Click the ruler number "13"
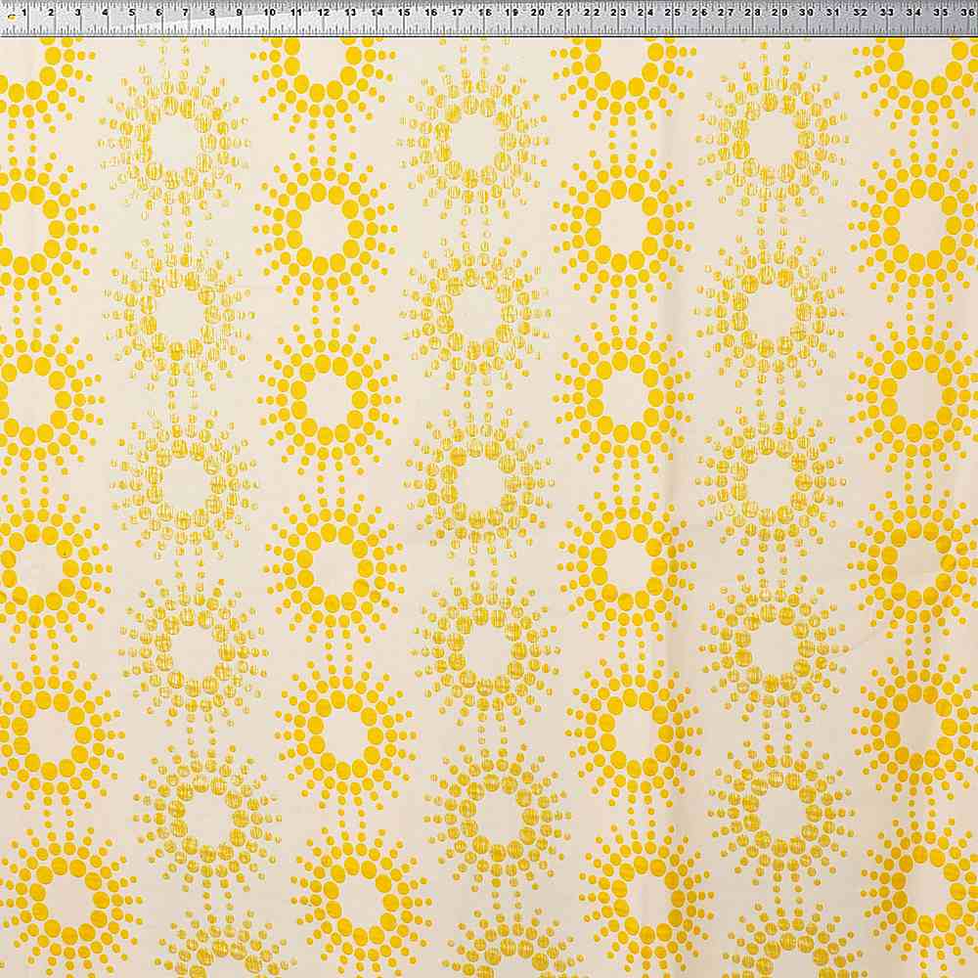The image size is (978, 978). click(x=350, y=12)
